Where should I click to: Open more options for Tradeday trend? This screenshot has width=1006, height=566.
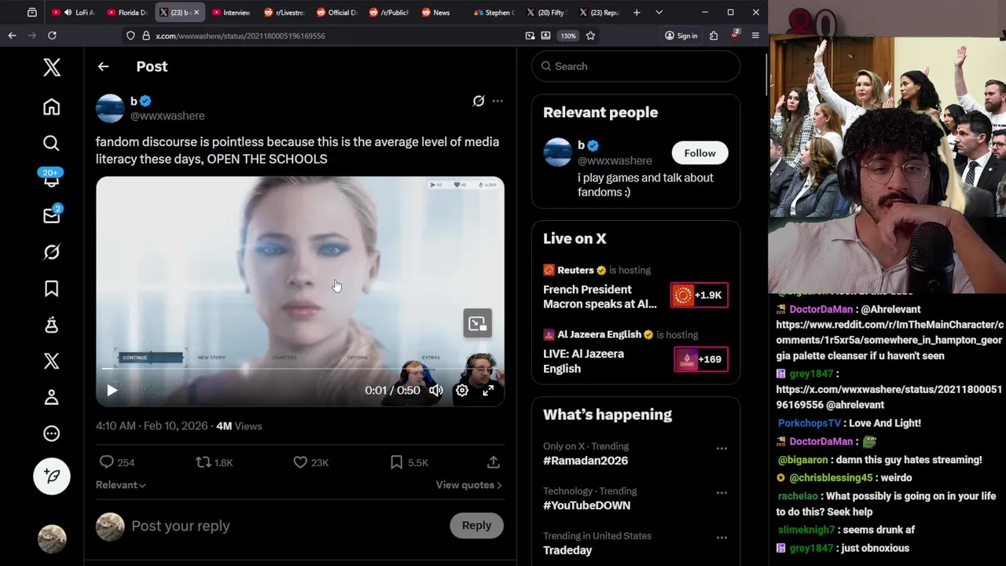[x=721, y=538]
